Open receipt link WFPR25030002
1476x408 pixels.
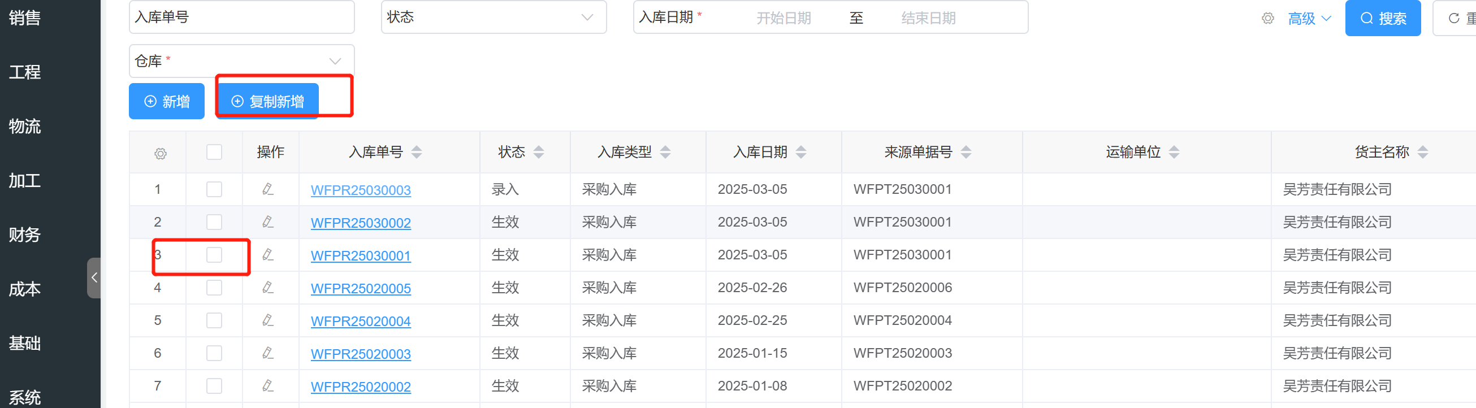click(361, 222)
